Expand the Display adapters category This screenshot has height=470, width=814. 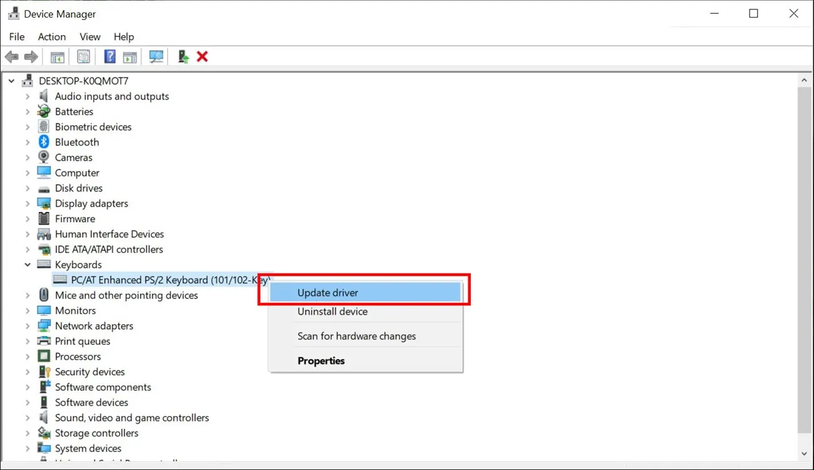pyautogui.click(x=28, y=203)
